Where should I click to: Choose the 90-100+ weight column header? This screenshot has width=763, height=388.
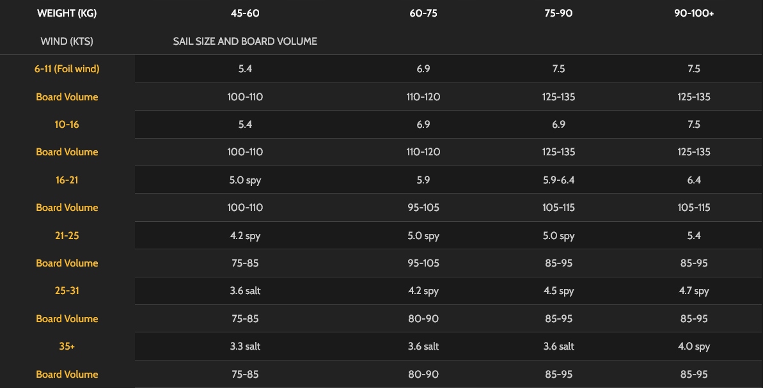tap(694, 13)
